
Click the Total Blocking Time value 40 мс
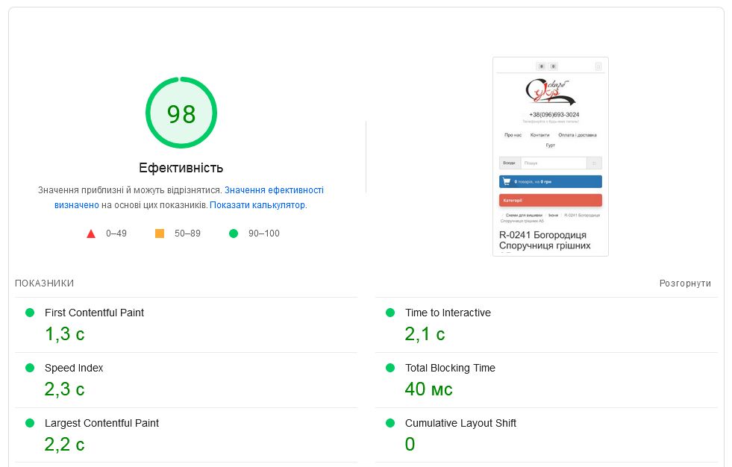[x=428, y=389]
